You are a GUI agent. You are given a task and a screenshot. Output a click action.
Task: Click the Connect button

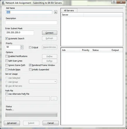click(49, 33)
